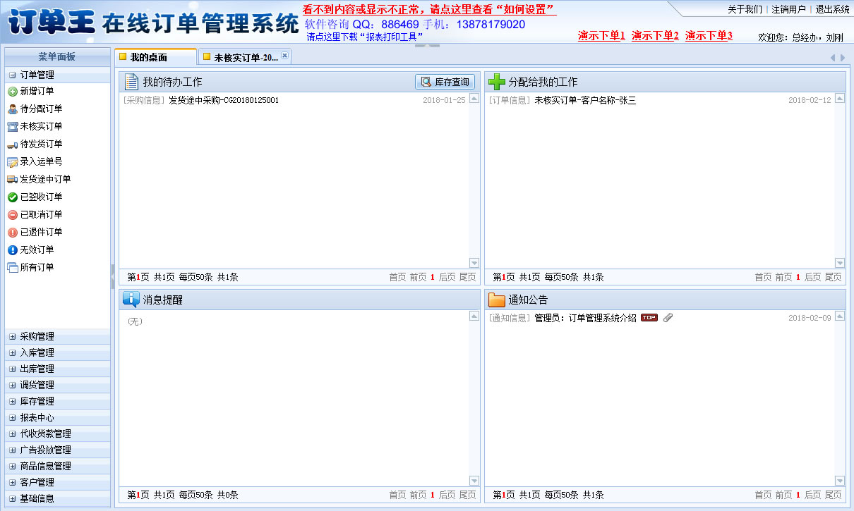Click the paperclip attachment icon on 订单管理系统介绍
Screen dimensions: 854x511
pyautogui.click(x=668, y=317)
